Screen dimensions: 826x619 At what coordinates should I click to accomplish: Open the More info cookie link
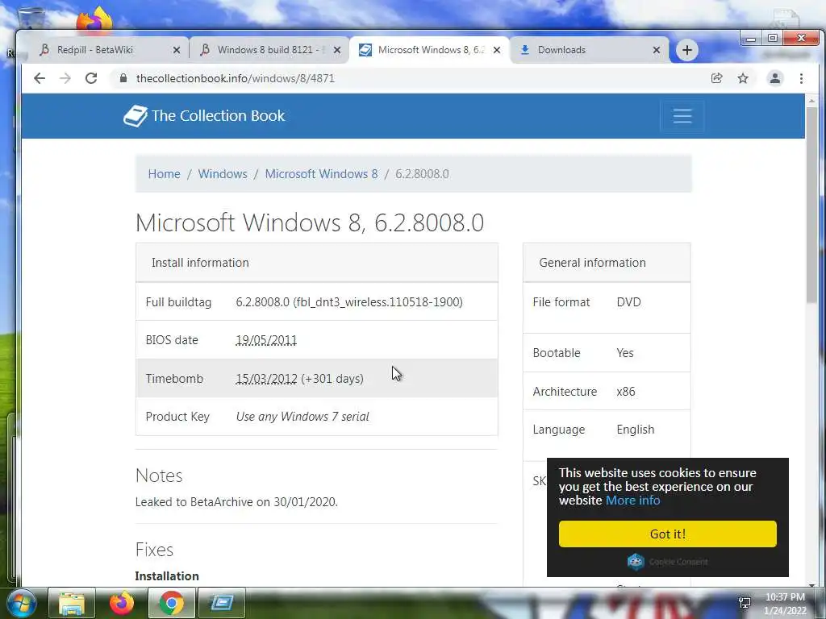tap(632, 501)
